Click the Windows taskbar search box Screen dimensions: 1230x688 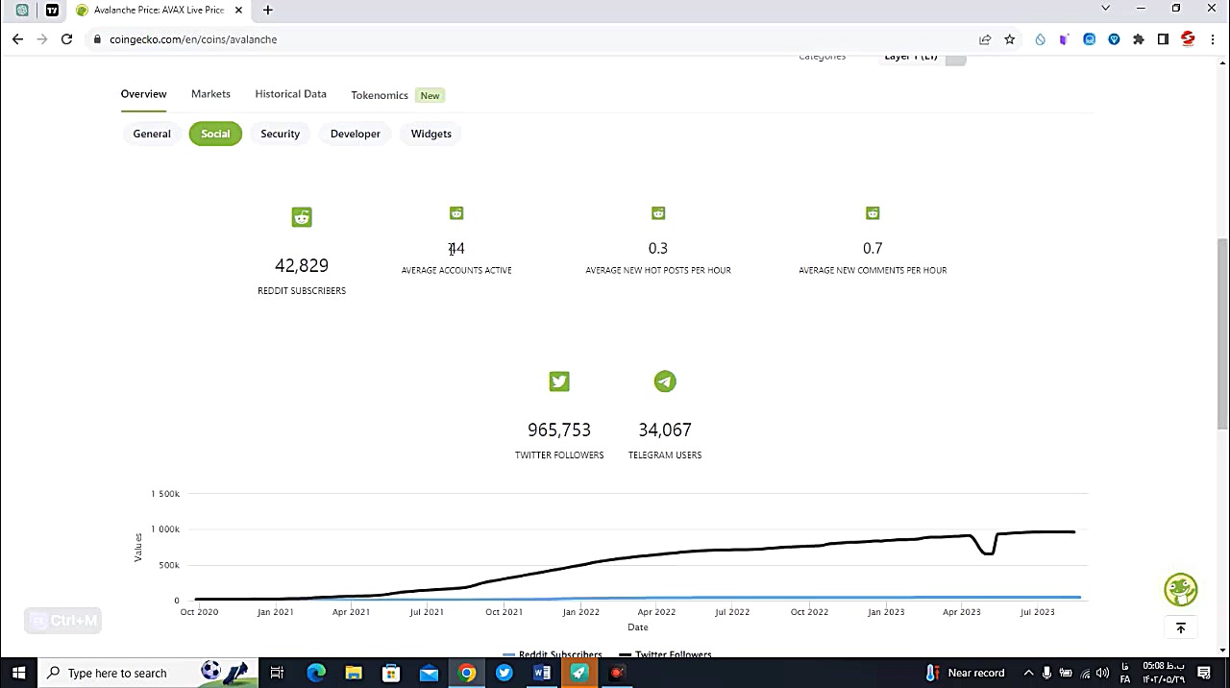(x=148, y=673)
